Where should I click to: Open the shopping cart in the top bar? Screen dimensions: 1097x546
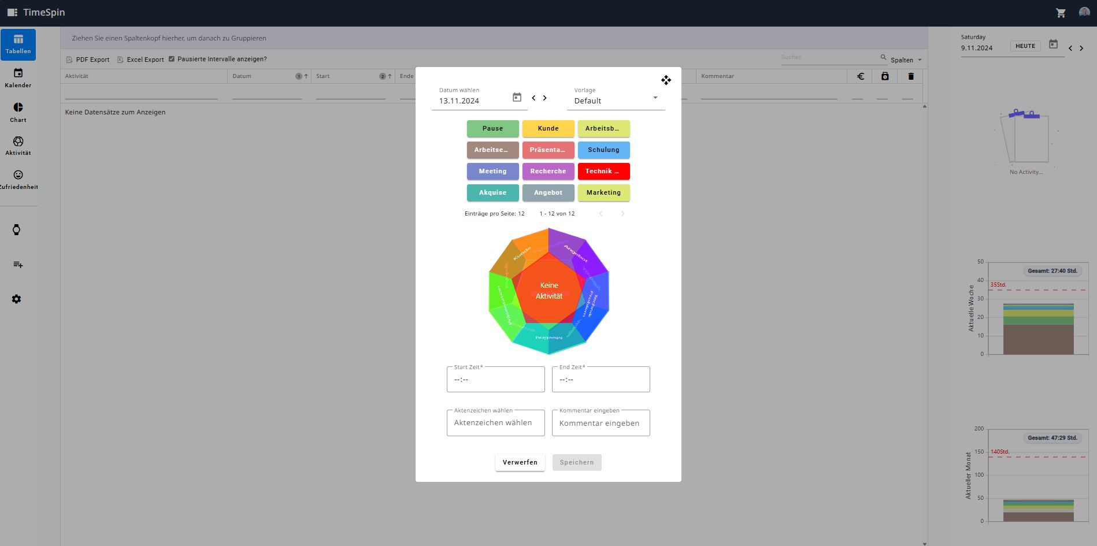pyautogui.click(x=1061, y=12)
